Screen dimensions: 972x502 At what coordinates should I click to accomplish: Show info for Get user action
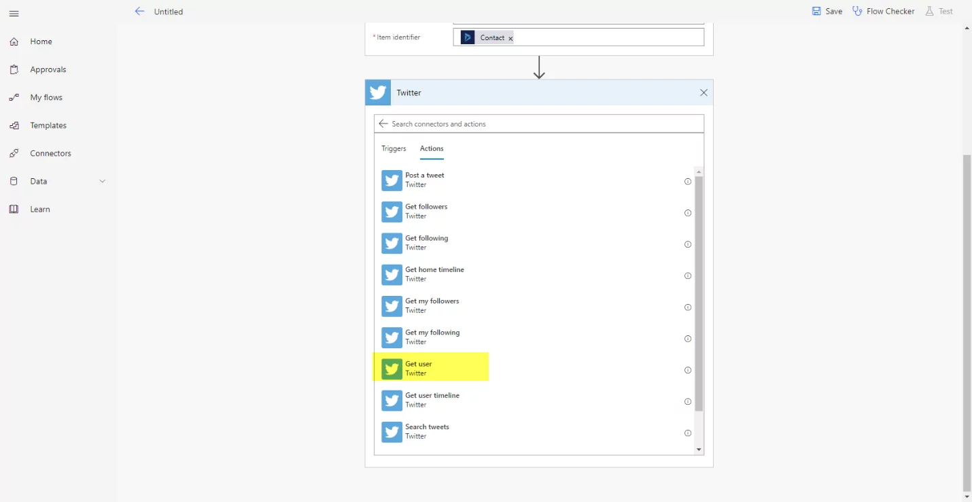[688, 370]
